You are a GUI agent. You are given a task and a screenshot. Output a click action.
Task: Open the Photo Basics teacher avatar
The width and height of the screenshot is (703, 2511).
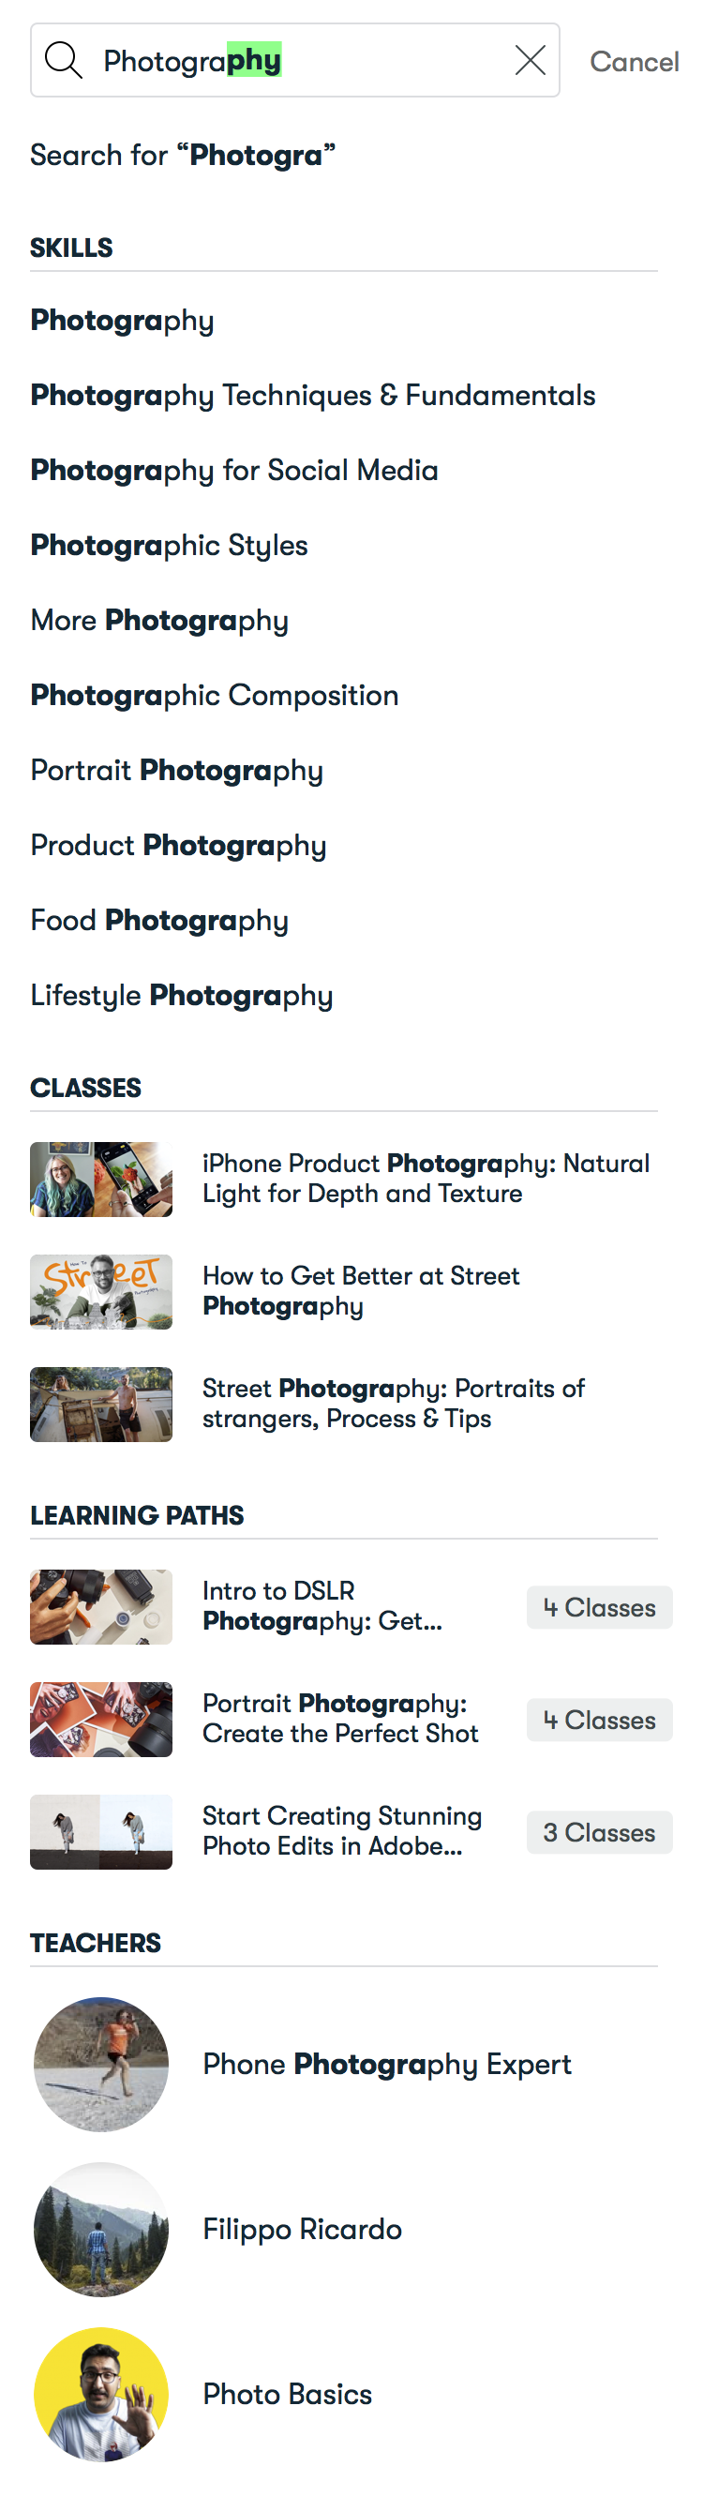point(100,2394)
